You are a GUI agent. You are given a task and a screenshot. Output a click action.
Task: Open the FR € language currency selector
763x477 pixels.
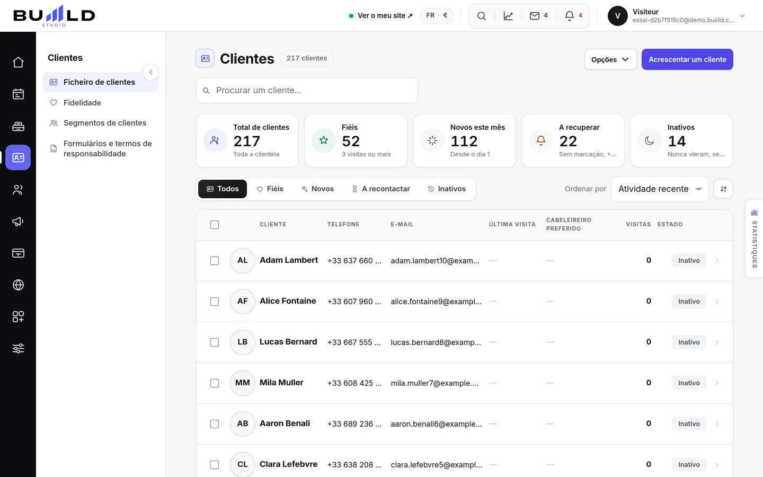(x=437, y=15)
